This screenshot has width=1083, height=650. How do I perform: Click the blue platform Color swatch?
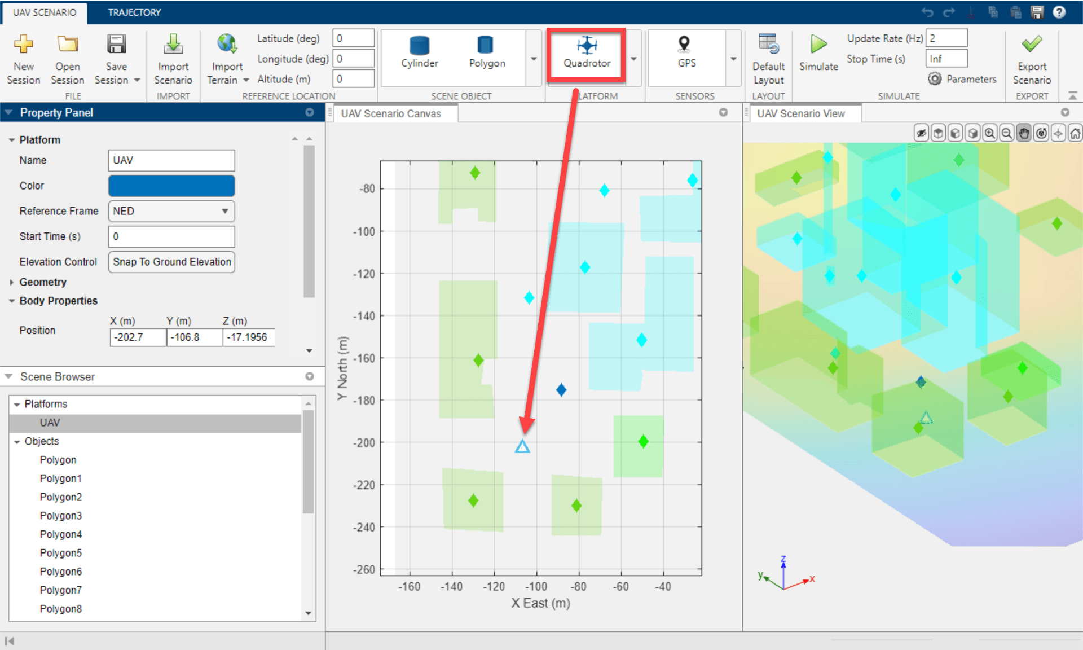click(x=171, y=186)
